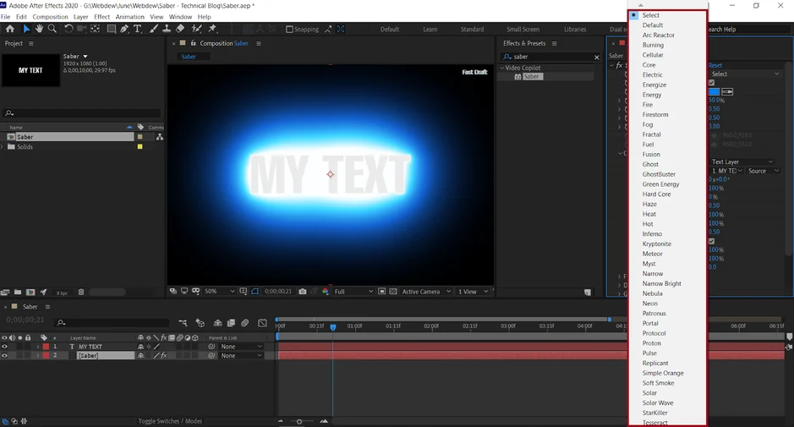The width and height of the screenshot is (794, 427).
Task: Open the Parent None dropdown for MY TEXT
Action: pos(242,347)
